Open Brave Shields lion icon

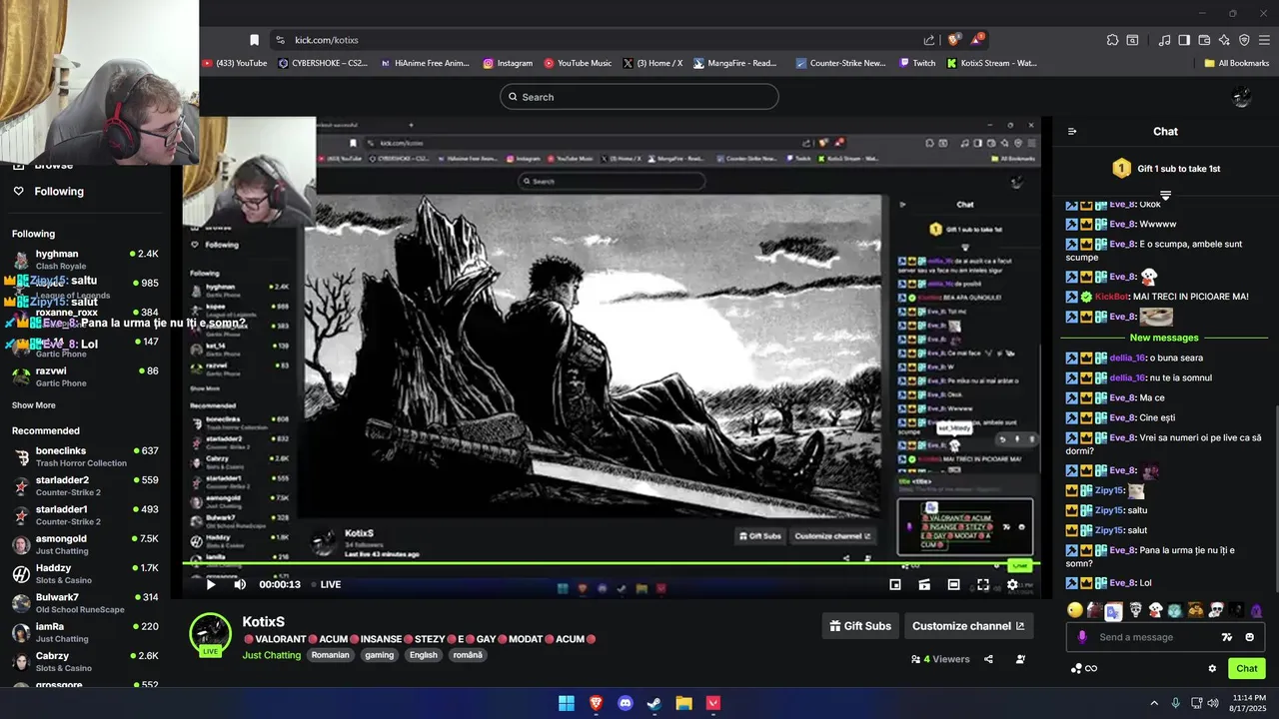coord(953,40)
